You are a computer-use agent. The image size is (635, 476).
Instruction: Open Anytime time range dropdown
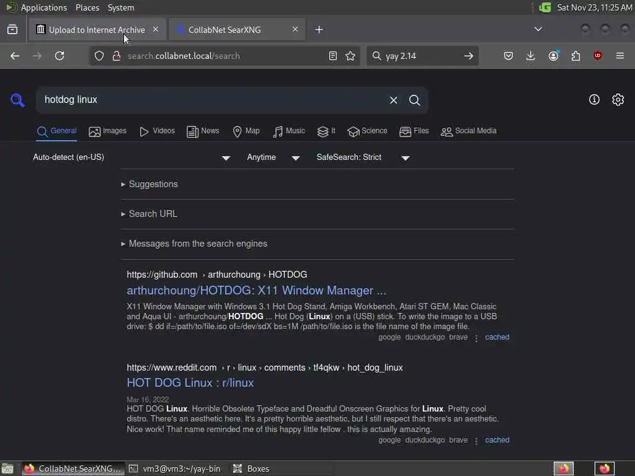coord(273,157)
